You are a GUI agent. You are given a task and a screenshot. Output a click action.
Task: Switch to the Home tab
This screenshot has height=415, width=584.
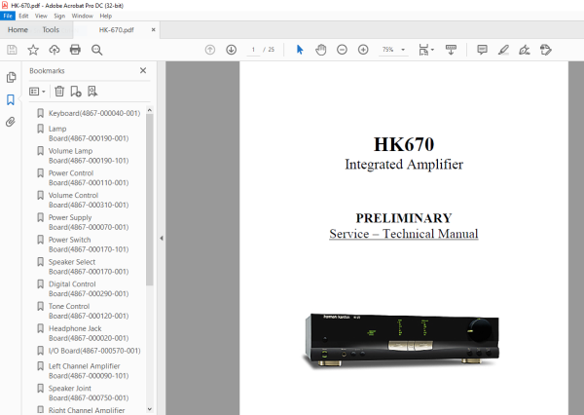point(18,30)
